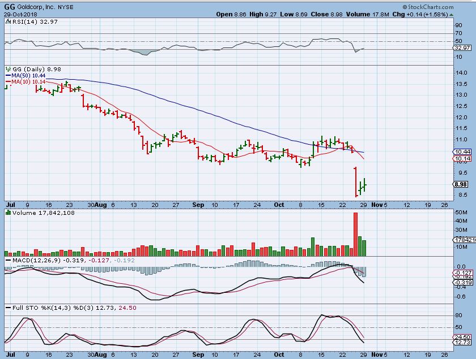Click the 9.5 price axis label
Viewport: 476px width, 359px height.
point(462,173)
